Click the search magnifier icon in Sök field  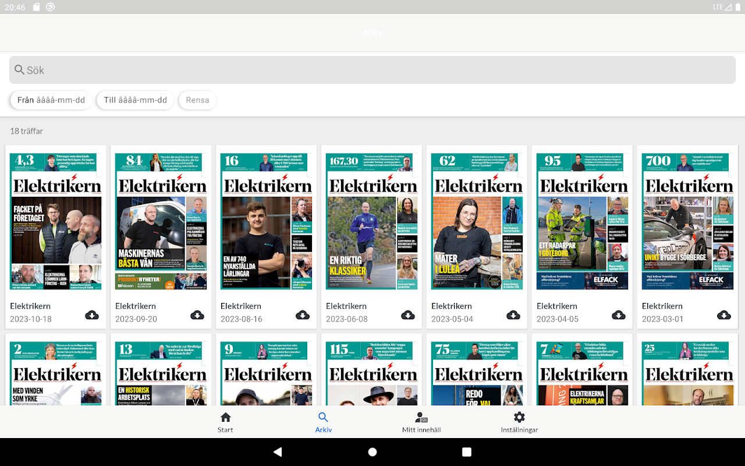[x=20, y=70]
